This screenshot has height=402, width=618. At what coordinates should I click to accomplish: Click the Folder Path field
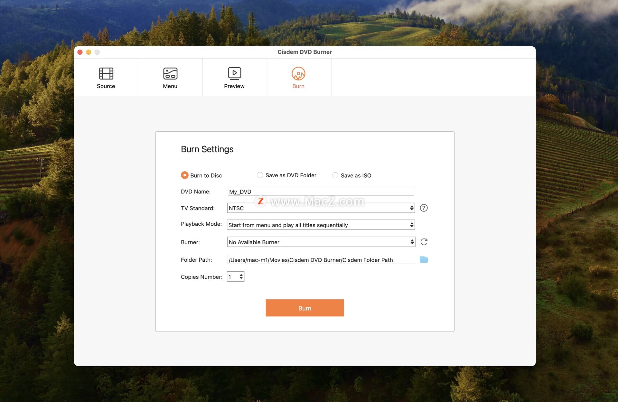click(321, 259)
